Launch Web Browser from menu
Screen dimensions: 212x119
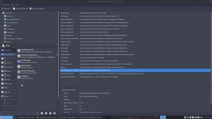pos(37,66)
